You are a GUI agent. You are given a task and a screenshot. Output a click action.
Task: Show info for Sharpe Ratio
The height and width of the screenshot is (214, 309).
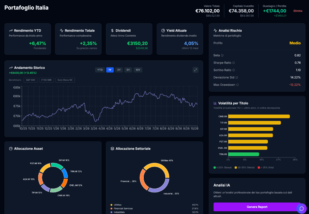pos(234,63)
